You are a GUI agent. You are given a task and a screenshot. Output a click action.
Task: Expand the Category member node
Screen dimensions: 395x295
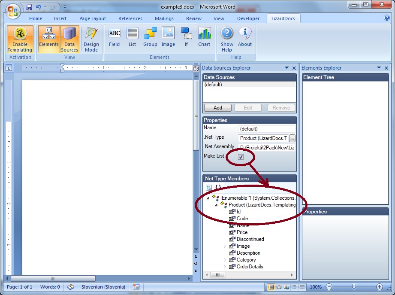225,260
